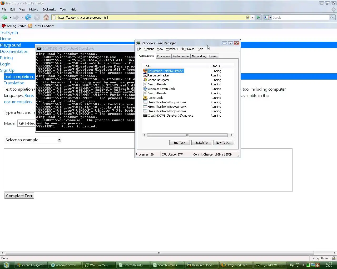
Task: Click Firefox Forward arrow button
Action: (16, 18)
